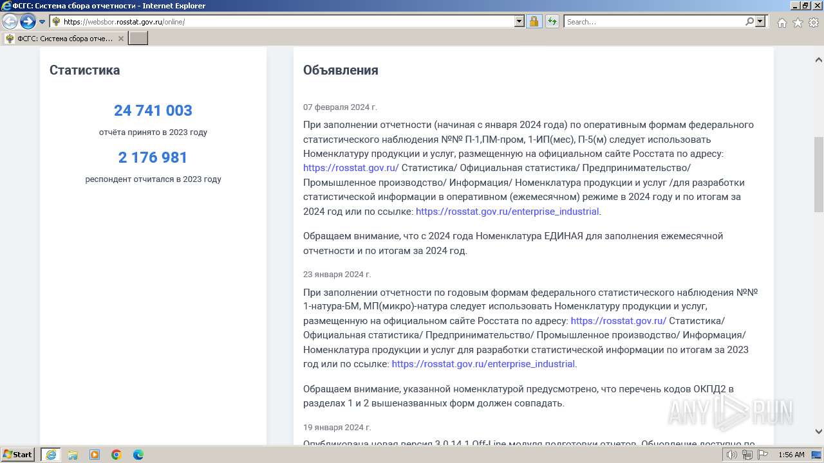824x463 pixels.
Task: Click the Объявления heading
Action: click(341, 70)
